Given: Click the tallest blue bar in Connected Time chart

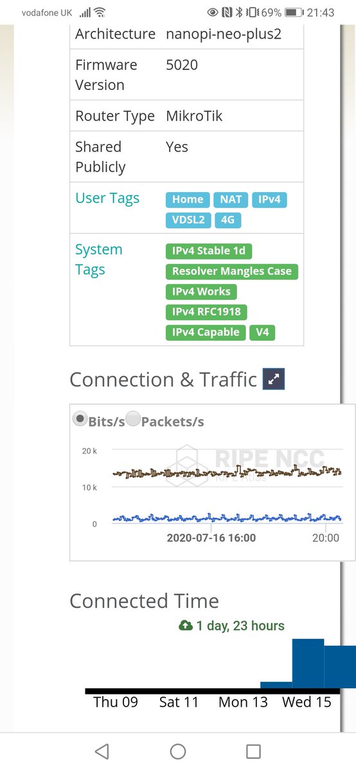Looking at the screenshot, I should (x=308, y=663).
